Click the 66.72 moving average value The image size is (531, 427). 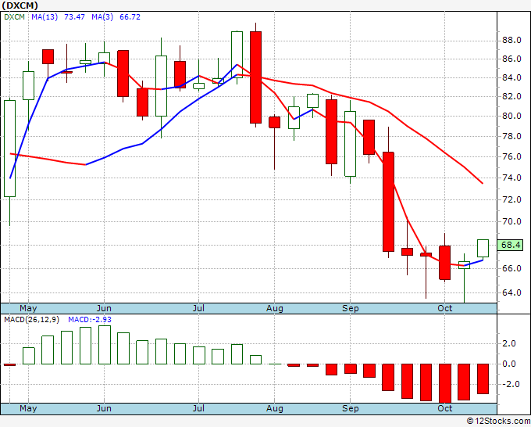(130, 16)
